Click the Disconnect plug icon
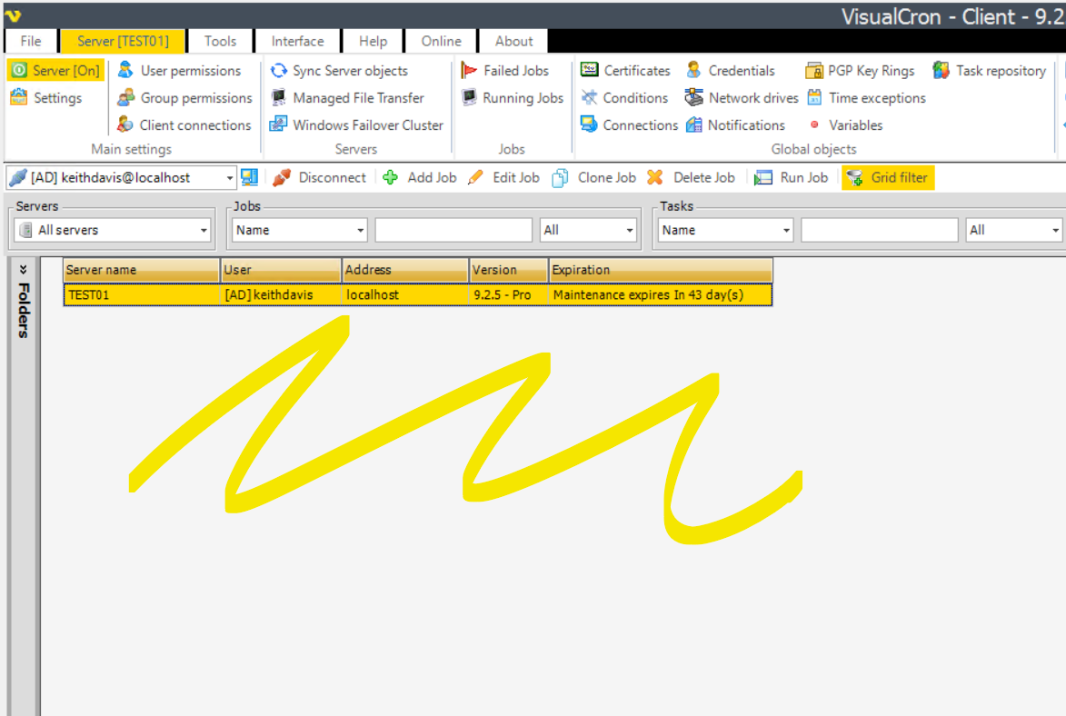 pos(282,177)
